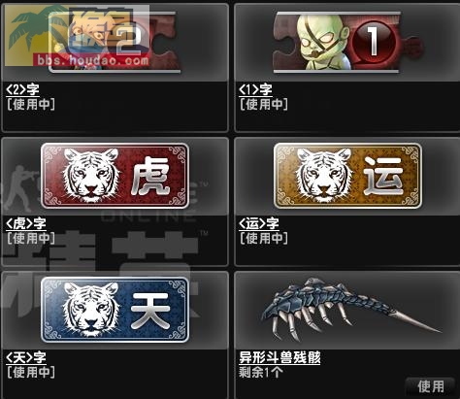460x399 pixels.
Task: Click the [使用中] status under <运>字
Action: coord(264,238)
